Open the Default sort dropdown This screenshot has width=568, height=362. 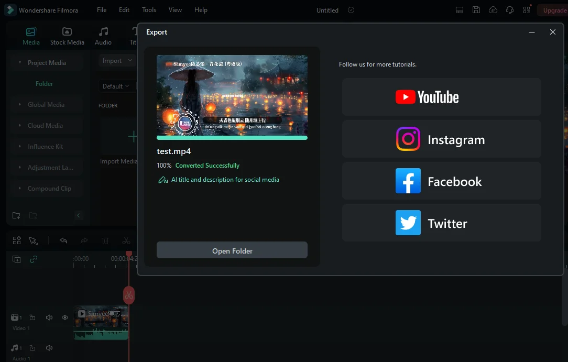(x=116, y=86)
